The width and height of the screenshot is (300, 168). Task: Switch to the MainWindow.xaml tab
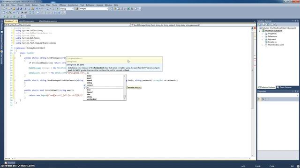[x=26, y=21]
